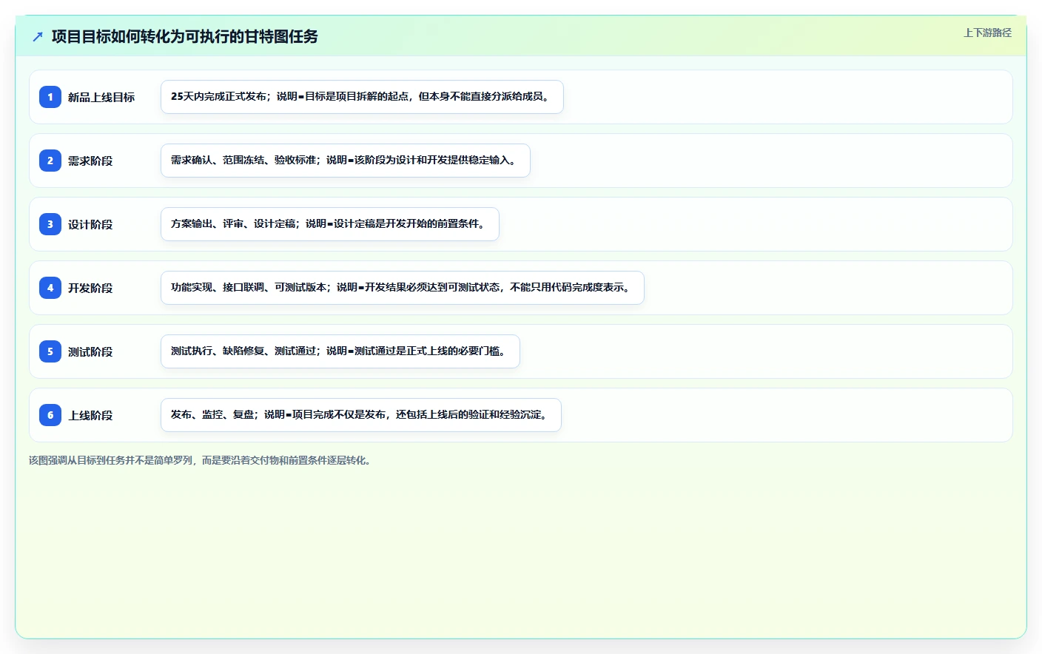This screenshot has width=1042, height=654.
Task: Click the 设计阶段 label
Action: point(90,224)
